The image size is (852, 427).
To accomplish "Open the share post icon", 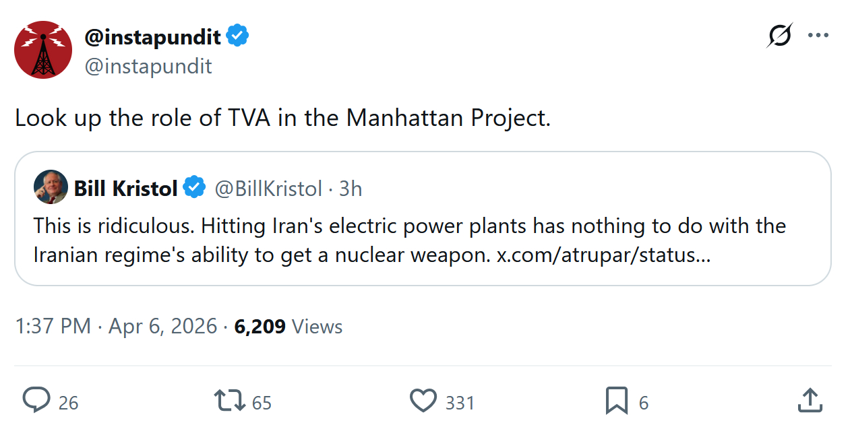I will pyautogui.click(x=809, y=401).
